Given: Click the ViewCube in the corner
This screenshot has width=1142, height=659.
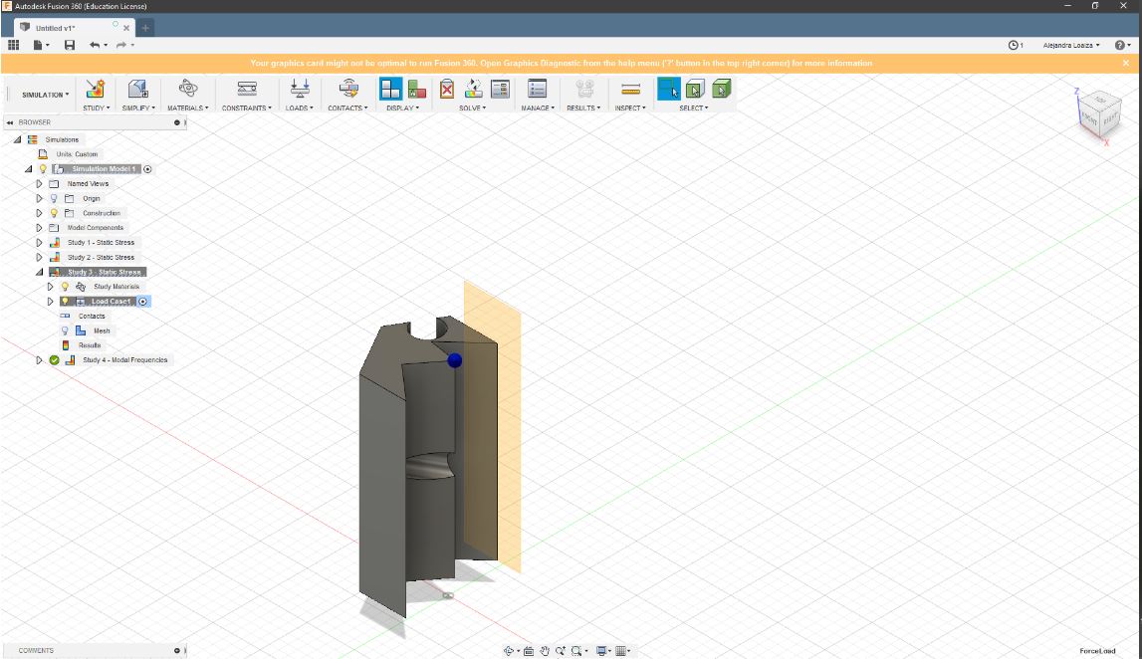Looking at the screenshot, I should [x=1099, y=115].
